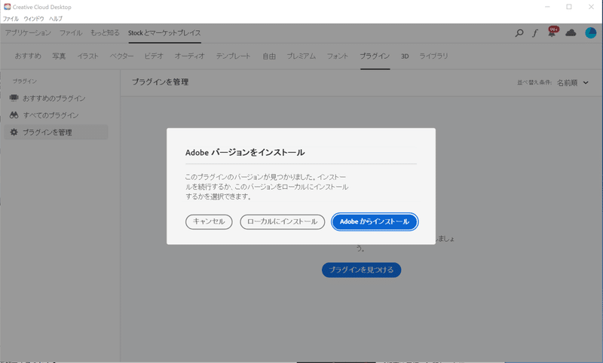The height and width of the screenshot is (363, 603).
Task: Select the ベクター category tab
Action: [121, 56]
